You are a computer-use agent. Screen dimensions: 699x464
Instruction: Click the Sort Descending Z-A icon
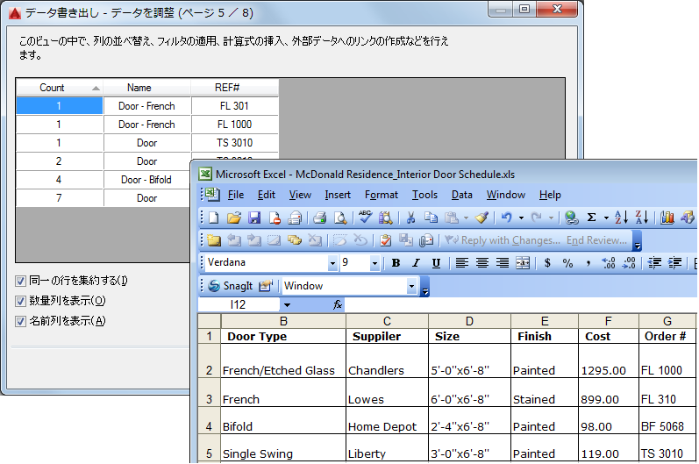tap(641, 218)
